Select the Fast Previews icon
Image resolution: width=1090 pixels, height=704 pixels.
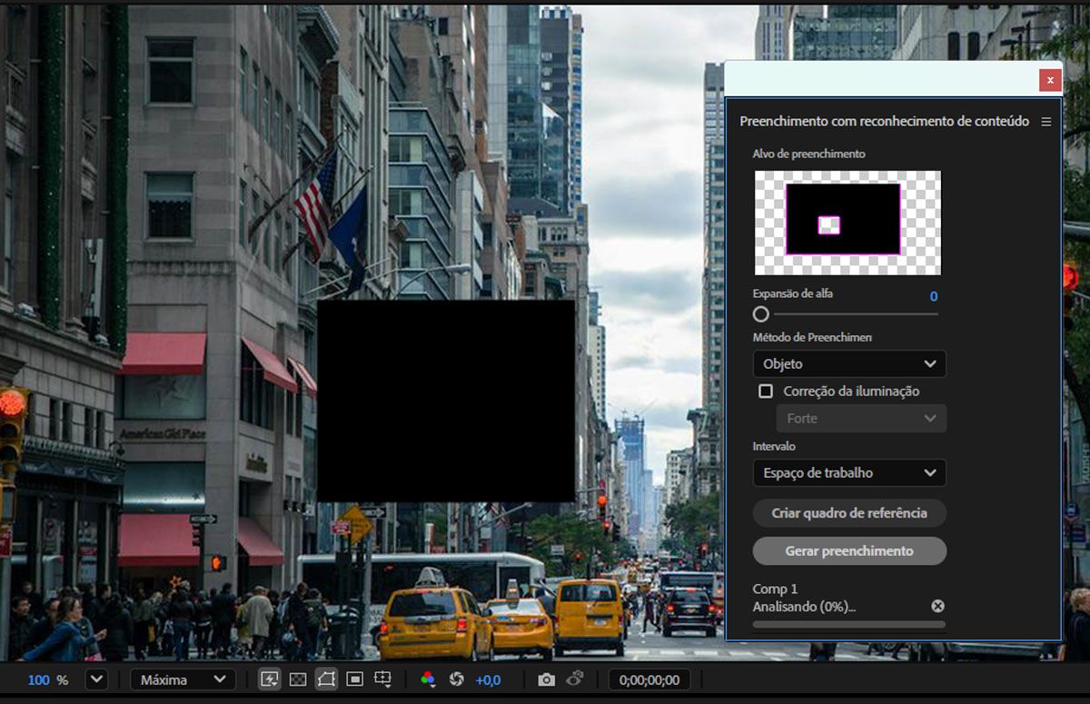270,679
